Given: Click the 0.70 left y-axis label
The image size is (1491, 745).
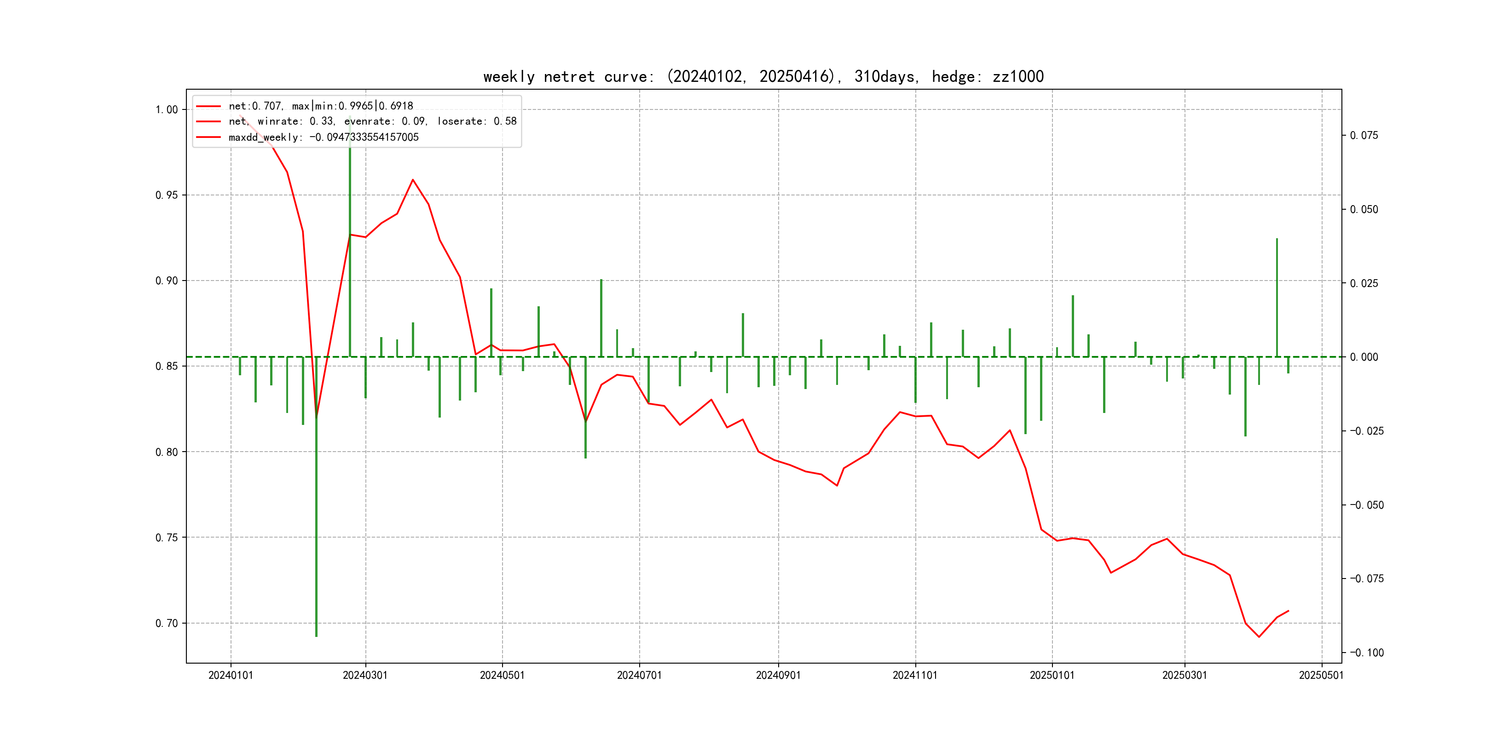Looking at the screenshot, I should pyautogui.click(x=167, y=623).
